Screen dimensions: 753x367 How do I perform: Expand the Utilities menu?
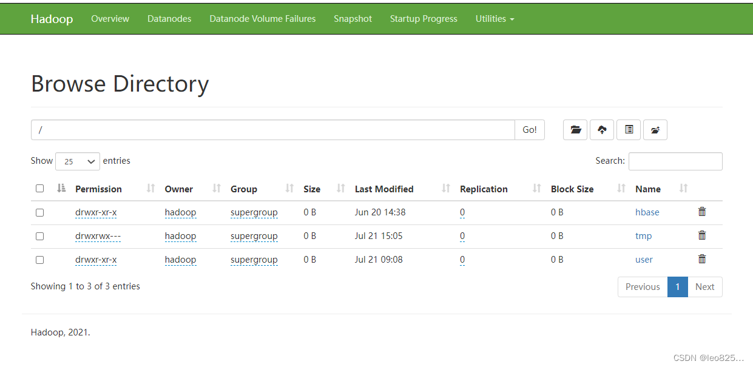(x=495, y=19)
